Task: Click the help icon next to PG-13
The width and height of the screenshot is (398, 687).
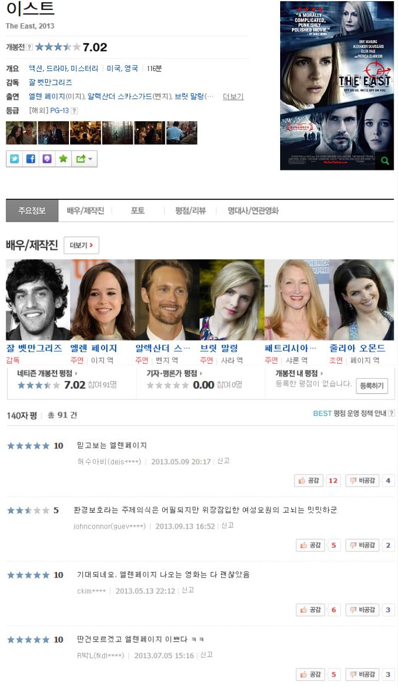Action: pyautogui.click(x=74, y=111)
